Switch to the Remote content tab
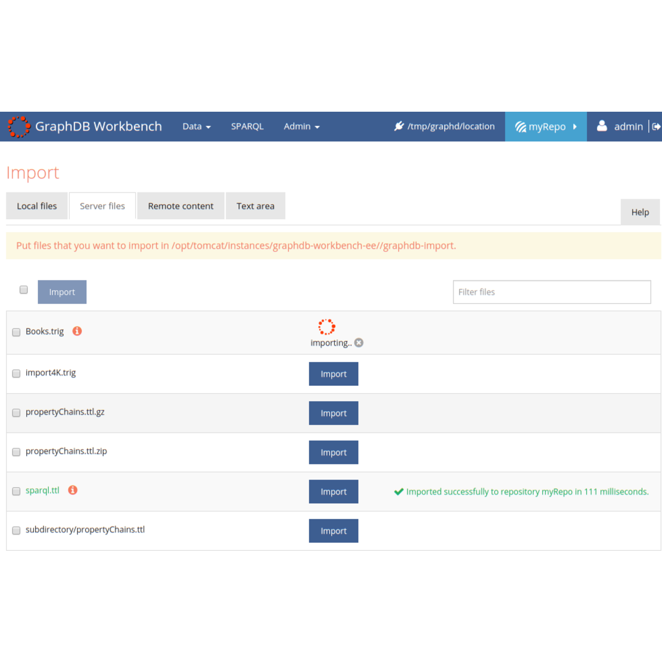This screenshot has height=662, width=662. [x=180, y=206]
